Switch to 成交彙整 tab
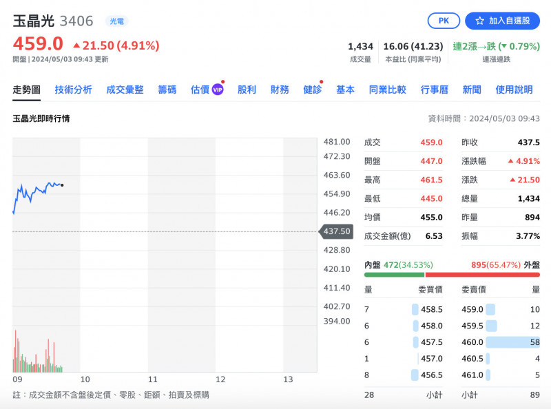The width and height of the screenshot is (551, 409). (125, 90)
